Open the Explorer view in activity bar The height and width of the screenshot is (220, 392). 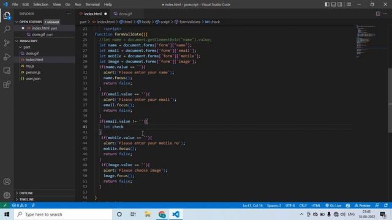pyautogui.click(x=7, y=15)
